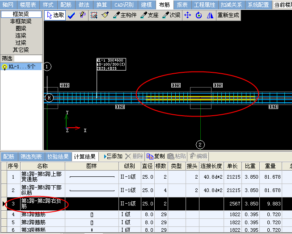Click the 重量 column header
This screenshot has width=292, height=234.
coord(271,166)
